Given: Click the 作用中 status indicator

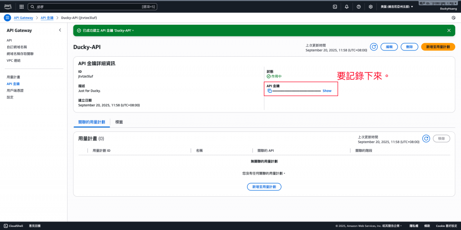Looking at the screenshot, I should [274, 76].
